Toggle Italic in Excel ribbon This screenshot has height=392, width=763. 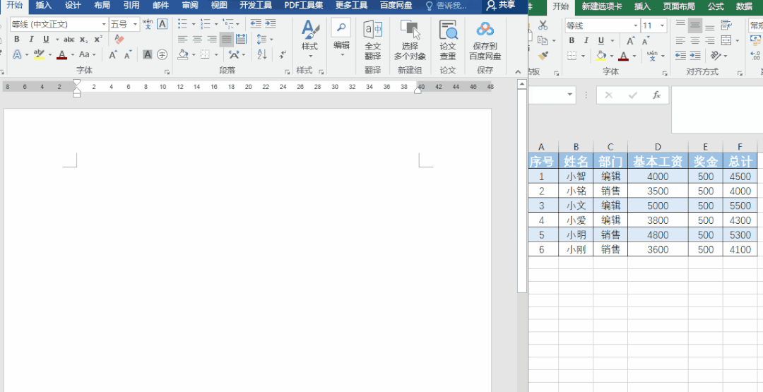tap(586, 41)
